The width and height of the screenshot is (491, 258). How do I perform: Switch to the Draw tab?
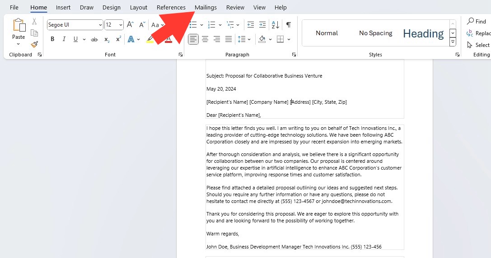(x=86, y=7)
